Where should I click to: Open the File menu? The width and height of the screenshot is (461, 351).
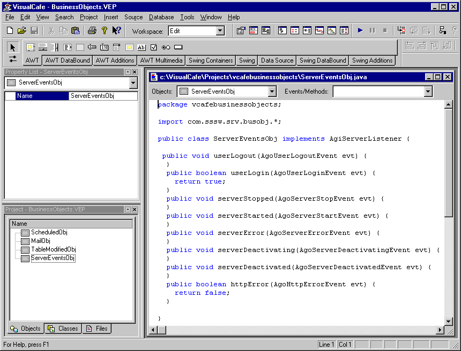coord(10,17)
